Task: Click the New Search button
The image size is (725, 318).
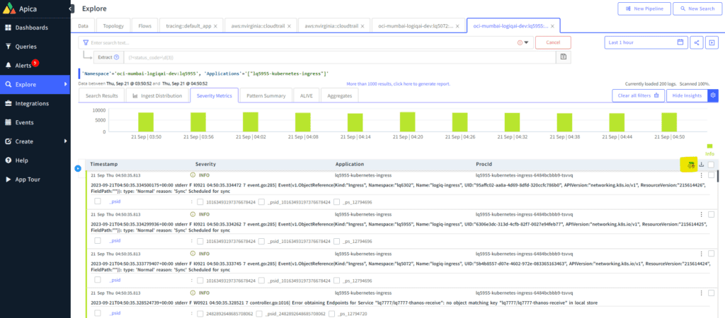Action: 697,8
